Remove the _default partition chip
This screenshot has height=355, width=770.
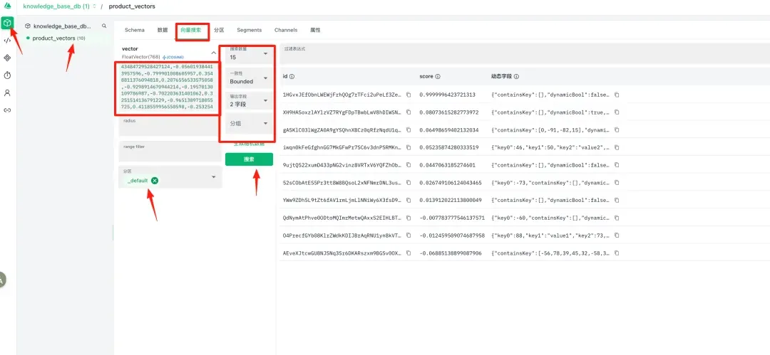155,181
